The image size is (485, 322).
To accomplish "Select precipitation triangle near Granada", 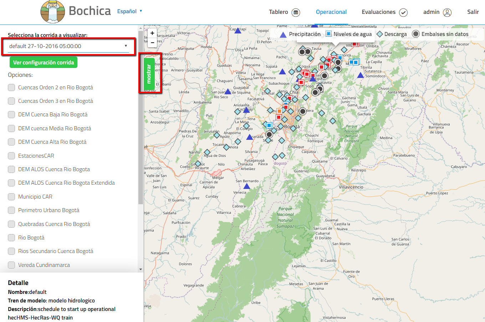I will [250, 137].
